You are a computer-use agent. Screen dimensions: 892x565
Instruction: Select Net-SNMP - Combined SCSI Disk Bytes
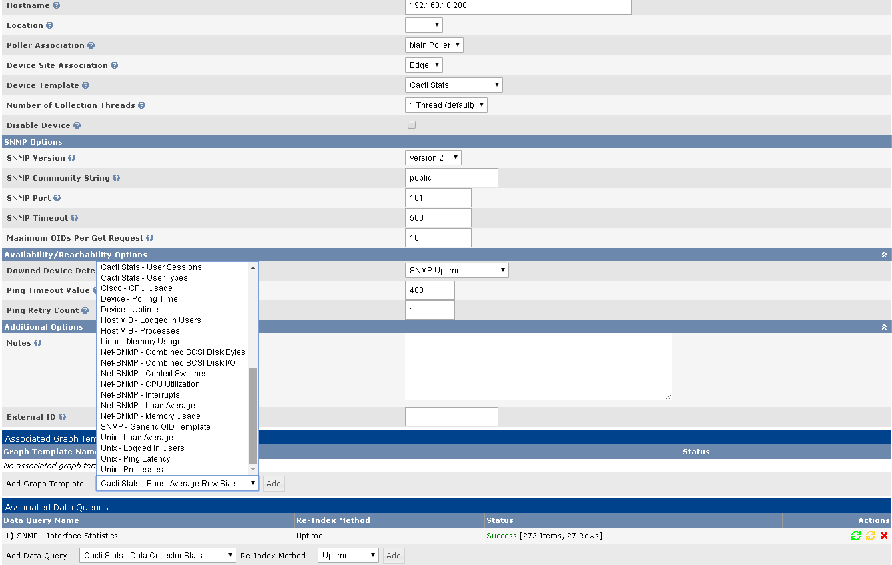(172, 352)
